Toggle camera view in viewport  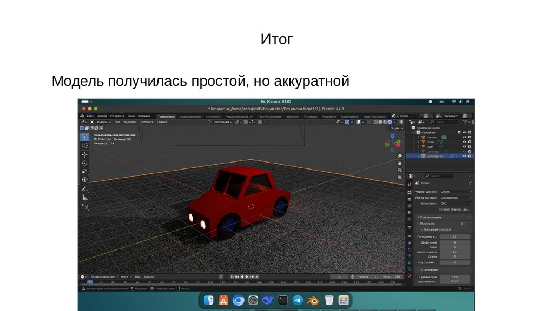point(400,170)
